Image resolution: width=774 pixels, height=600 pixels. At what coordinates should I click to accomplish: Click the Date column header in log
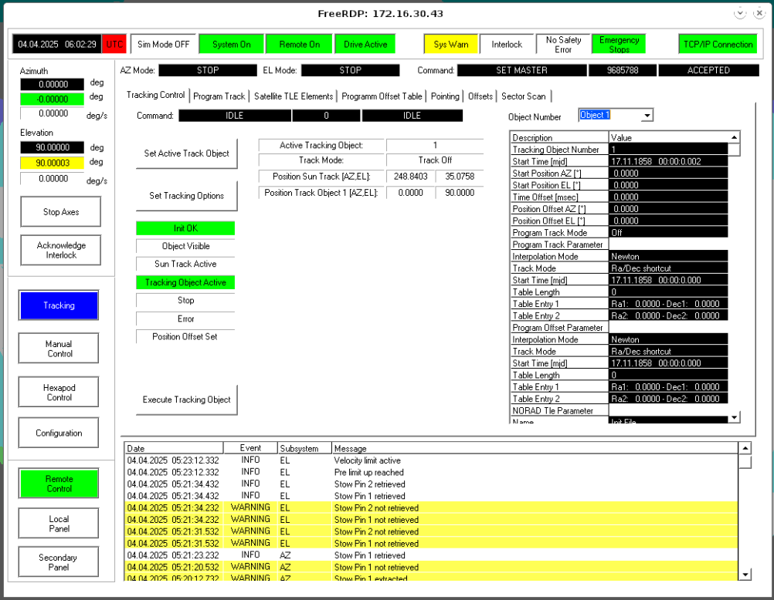tap(174, 448)
